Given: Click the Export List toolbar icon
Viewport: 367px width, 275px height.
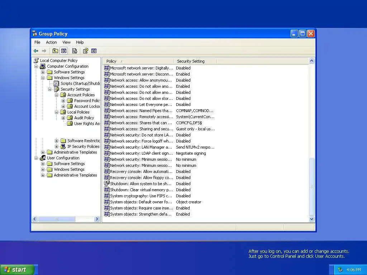Looking at the screenshot, I should (x=75, y=51).
